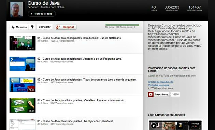Image resolution: width=215 pixels, height=130 pixels.
Task: Click the VideoTutoriales.com Online channel name in header
Action: click(x=48, y=7)
